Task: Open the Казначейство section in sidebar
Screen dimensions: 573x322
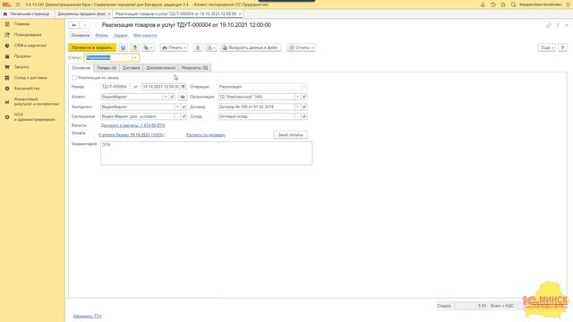Action: click(x=27, y=89)
